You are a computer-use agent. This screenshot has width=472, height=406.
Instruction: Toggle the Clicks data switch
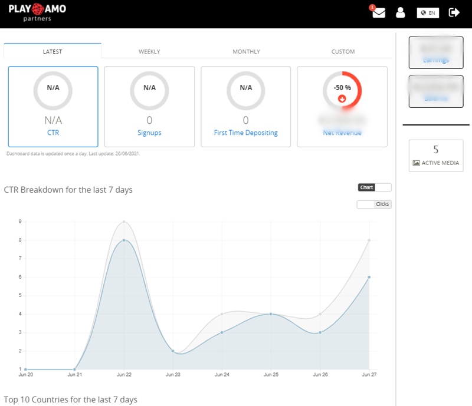374,204
